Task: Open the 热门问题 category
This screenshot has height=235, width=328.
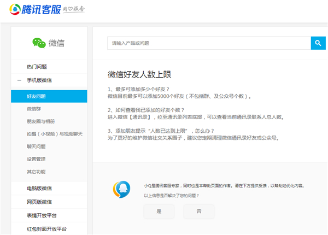Action: point(37,67)
